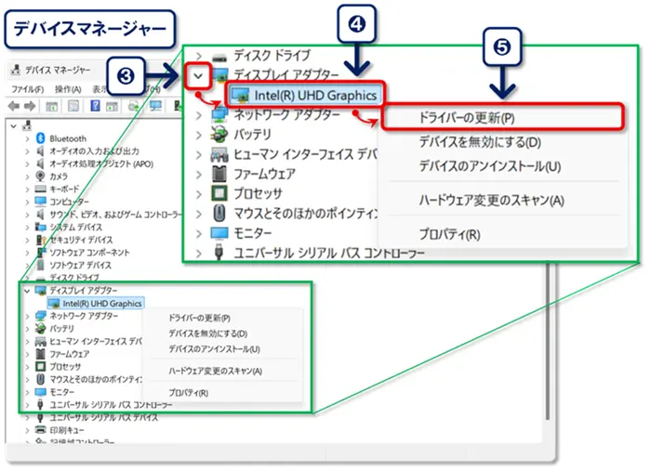Collapse the root computer node chevron
651x470 pixels.
[14, 125]
